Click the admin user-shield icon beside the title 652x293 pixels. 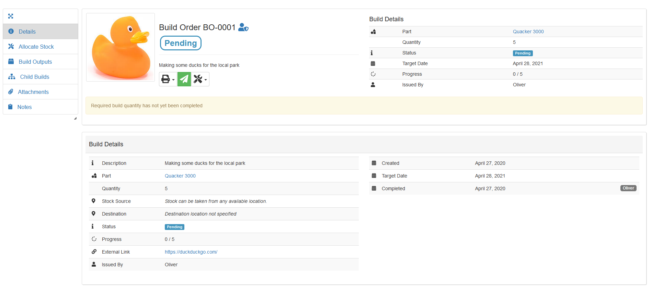243,27
